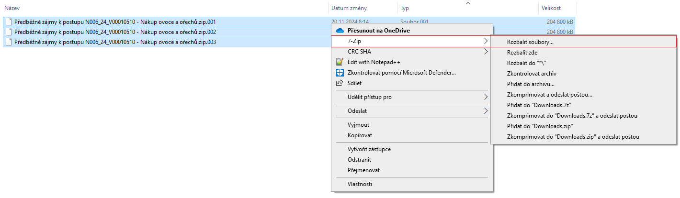Select Rozbalit do "*\"

coord(583,63)
